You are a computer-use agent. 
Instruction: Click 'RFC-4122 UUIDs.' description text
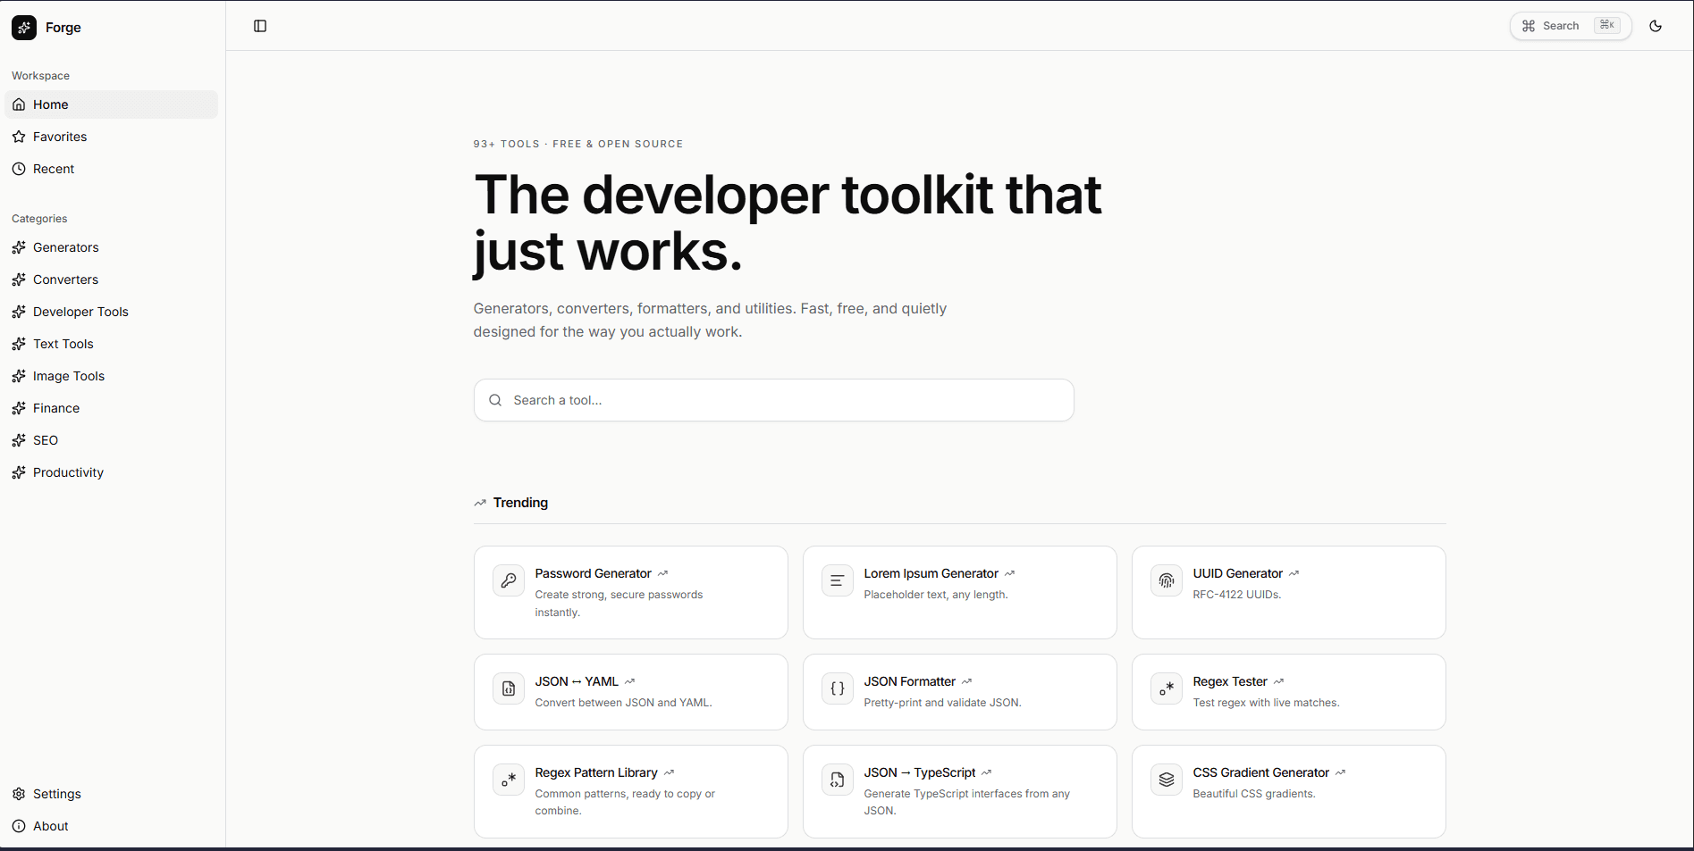(1237, 595)
